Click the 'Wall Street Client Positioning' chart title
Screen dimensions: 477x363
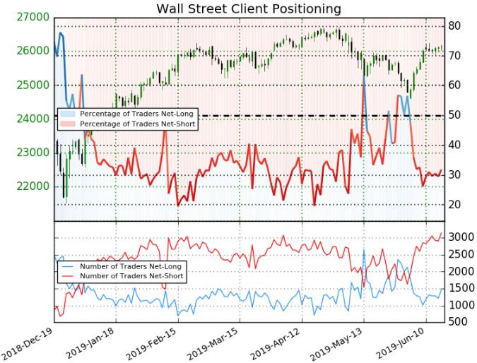click(249, 8)
